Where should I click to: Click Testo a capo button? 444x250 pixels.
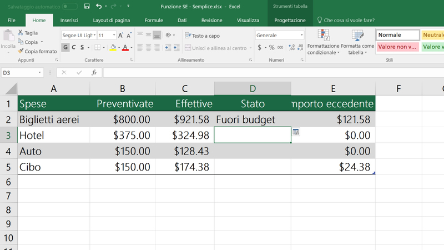202,35
